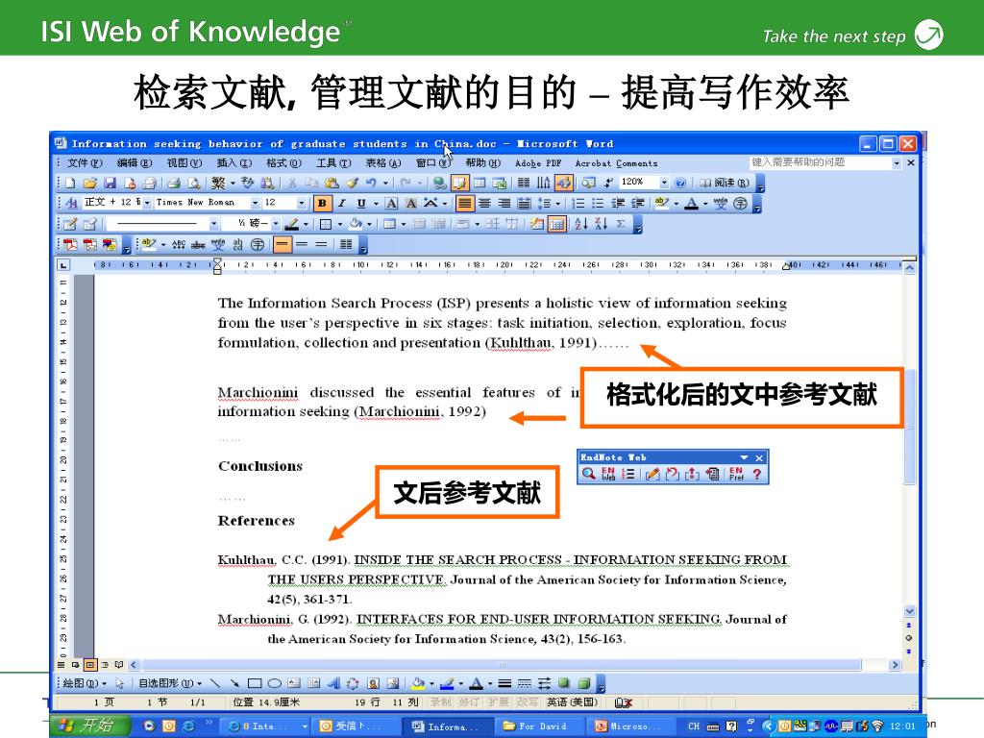Toggle Bold formatting button
Viewport: 984px width, 738px height.
coord(322,203)
